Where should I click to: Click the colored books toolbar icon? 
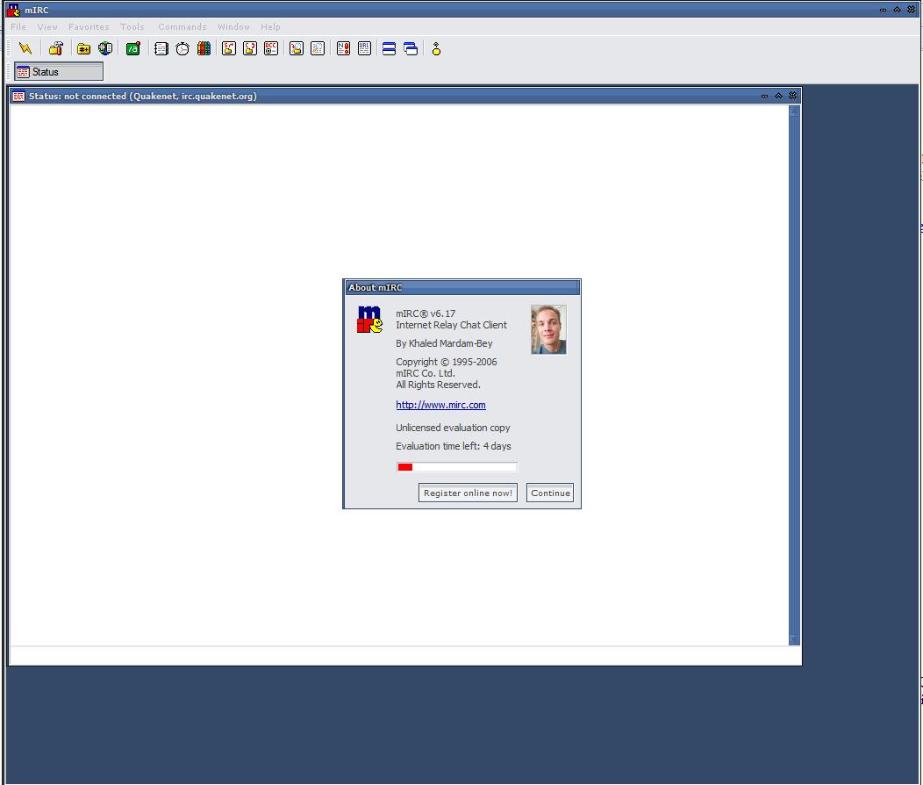(x=204, y=49)
